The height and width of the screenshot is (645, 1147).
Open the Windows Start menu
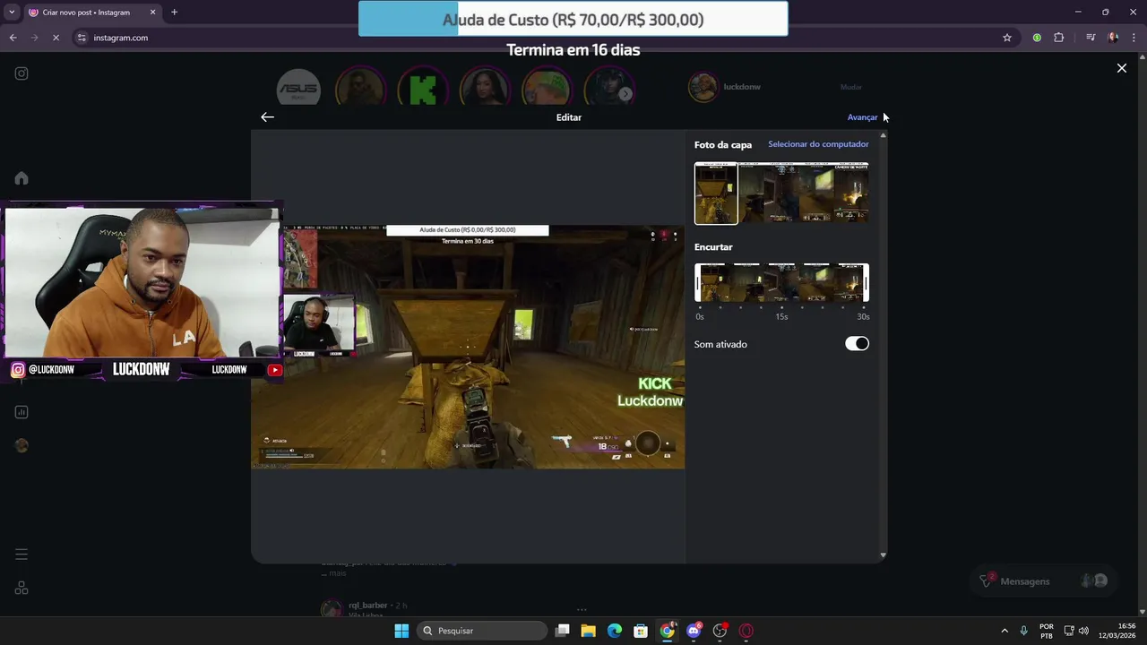click(x=401, y=631)
